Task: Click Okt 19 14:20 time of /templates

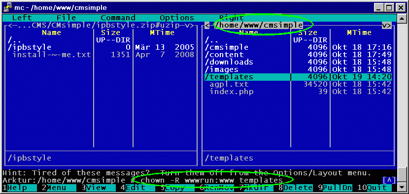Action: point(362,77)
